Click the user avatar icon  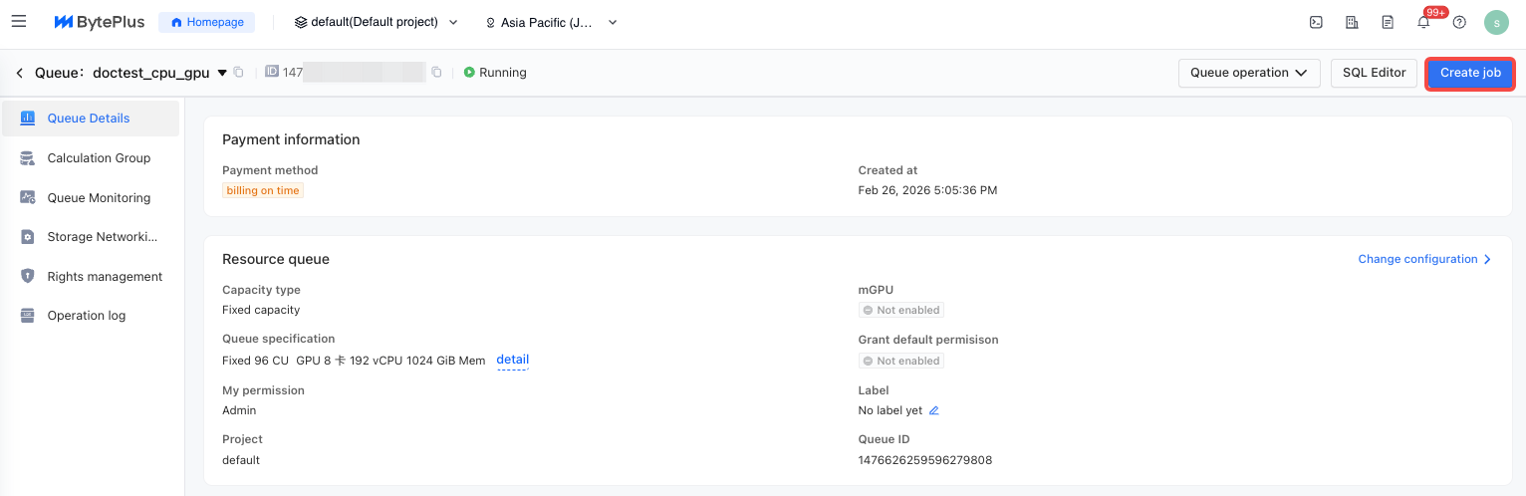click(1497, 22)
